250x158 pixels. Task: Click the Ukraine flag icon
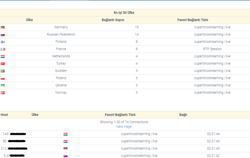click(x=3, y=86)
